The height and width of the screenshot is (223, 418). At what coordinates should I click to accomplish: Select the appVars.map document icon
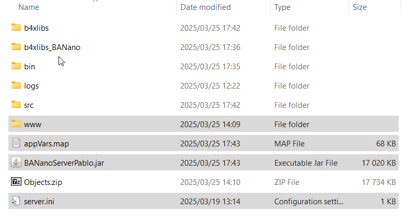[16, 143]
